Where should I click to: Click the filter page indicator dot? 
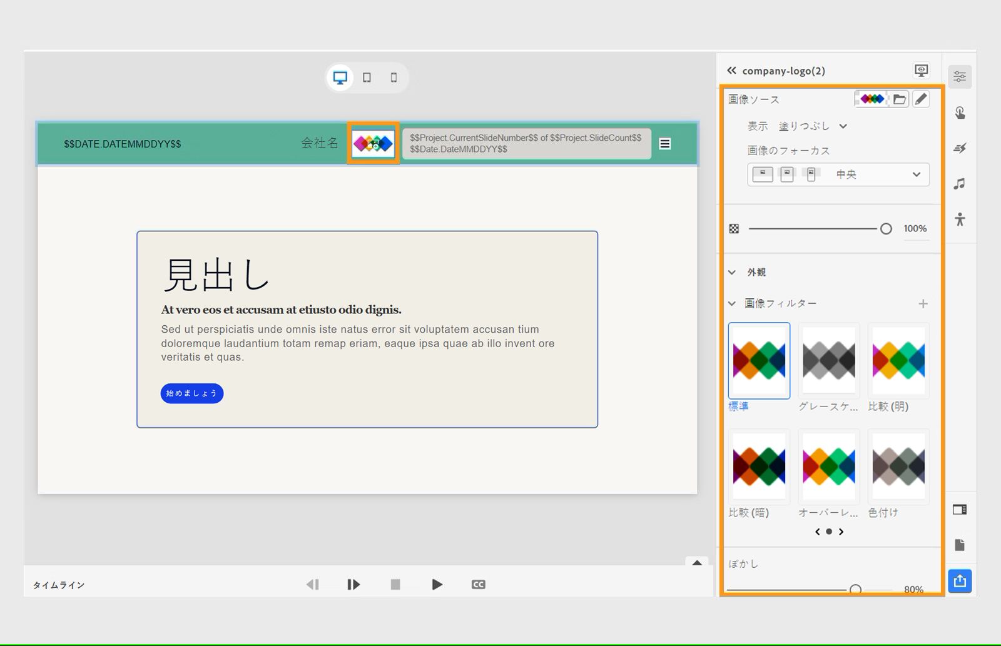(x=829, y=532)
